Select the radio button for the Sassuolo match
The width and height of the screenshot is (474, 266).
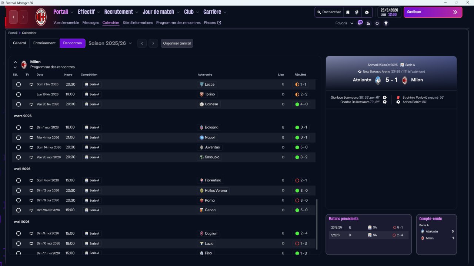[x=19, y=157]
